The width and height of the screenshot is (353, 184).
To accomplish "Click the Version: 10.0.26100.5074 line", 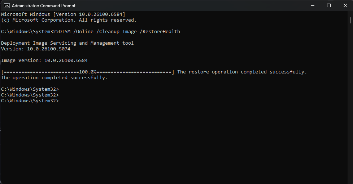I will click(36, 49).
